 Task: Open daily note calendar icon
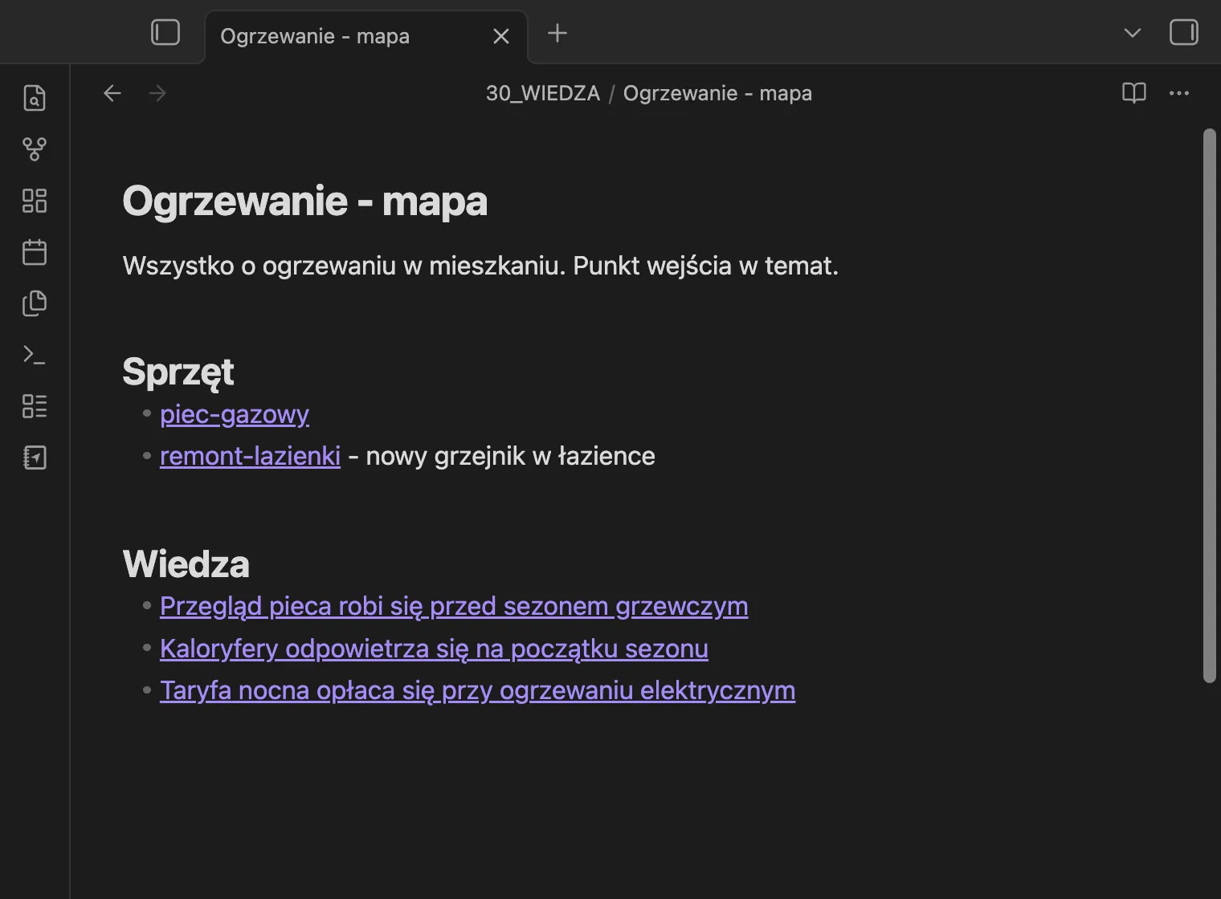pyautogui.click(x=35, y=252)
